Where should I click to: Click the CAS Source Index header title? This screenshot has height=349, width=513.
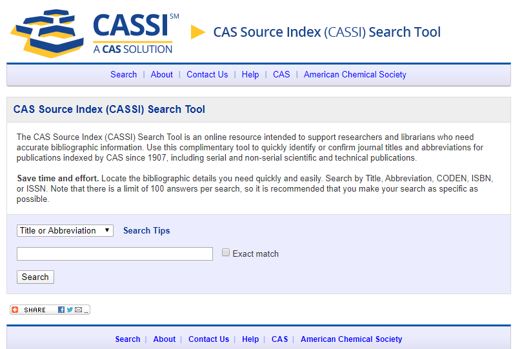327,32
